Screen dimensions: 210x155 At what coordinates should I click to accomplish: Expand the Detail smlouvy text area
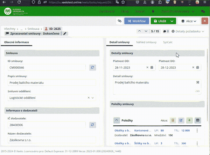198,82
